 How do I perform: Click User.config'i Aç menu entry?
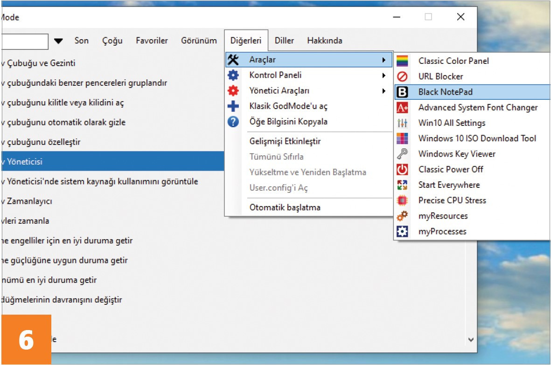click(x=309, y=188)
